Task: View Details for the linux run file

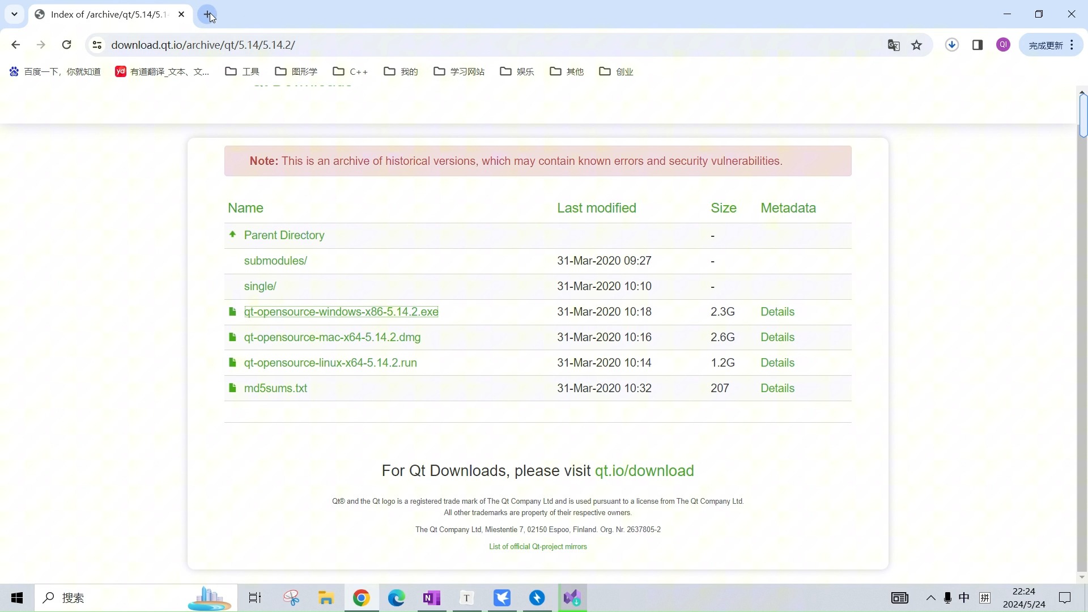Action: tap(777, 363)
